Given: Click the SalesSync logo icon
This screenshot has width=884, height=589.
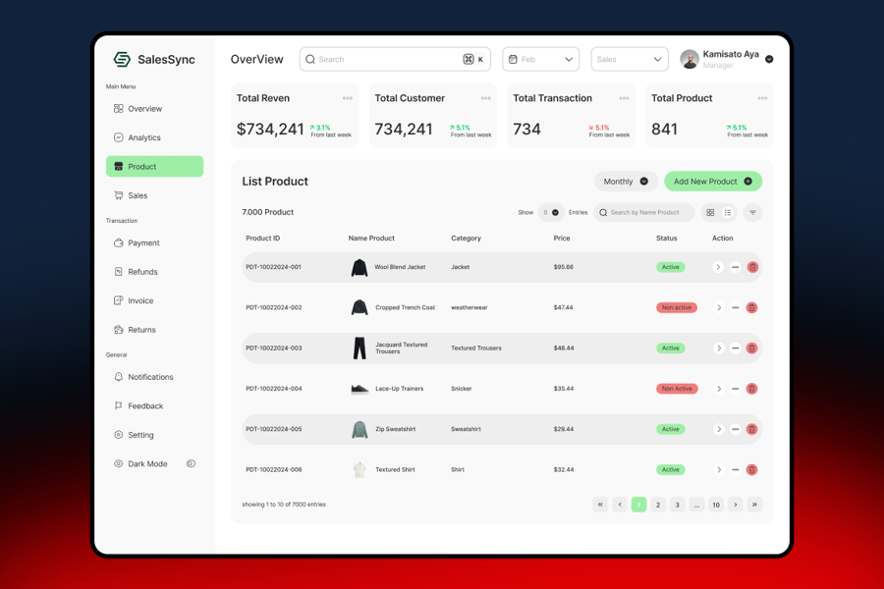Looking at the screenshot, I should (x=122, y=60).
